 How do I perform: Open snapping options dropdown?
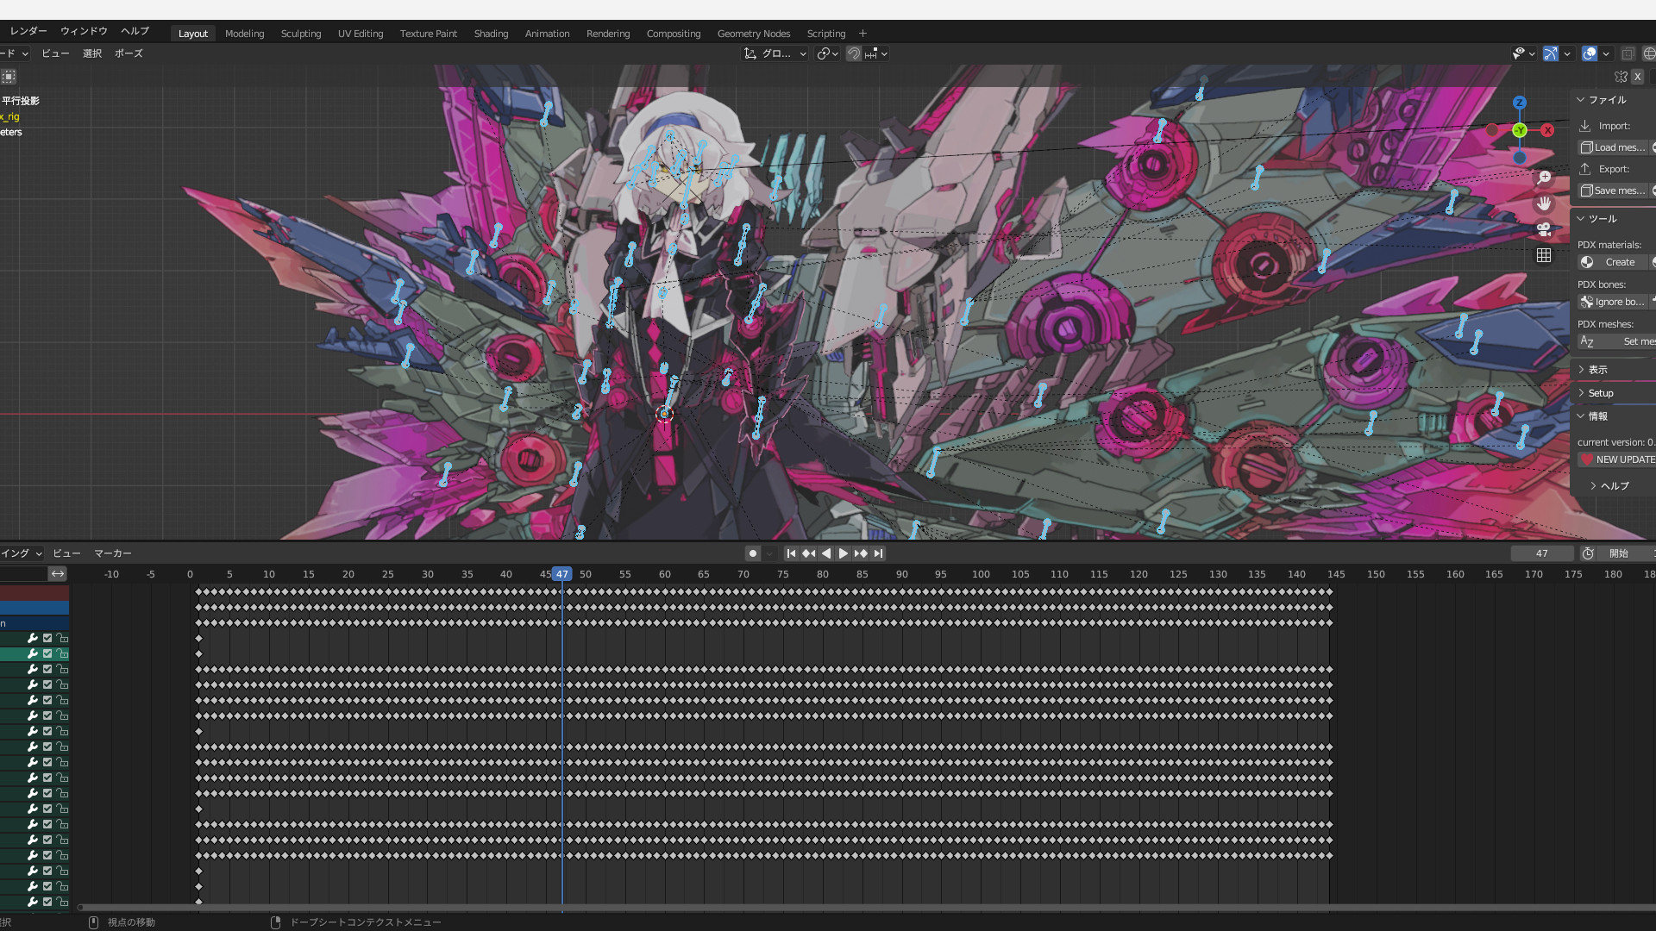coord(876,53)
